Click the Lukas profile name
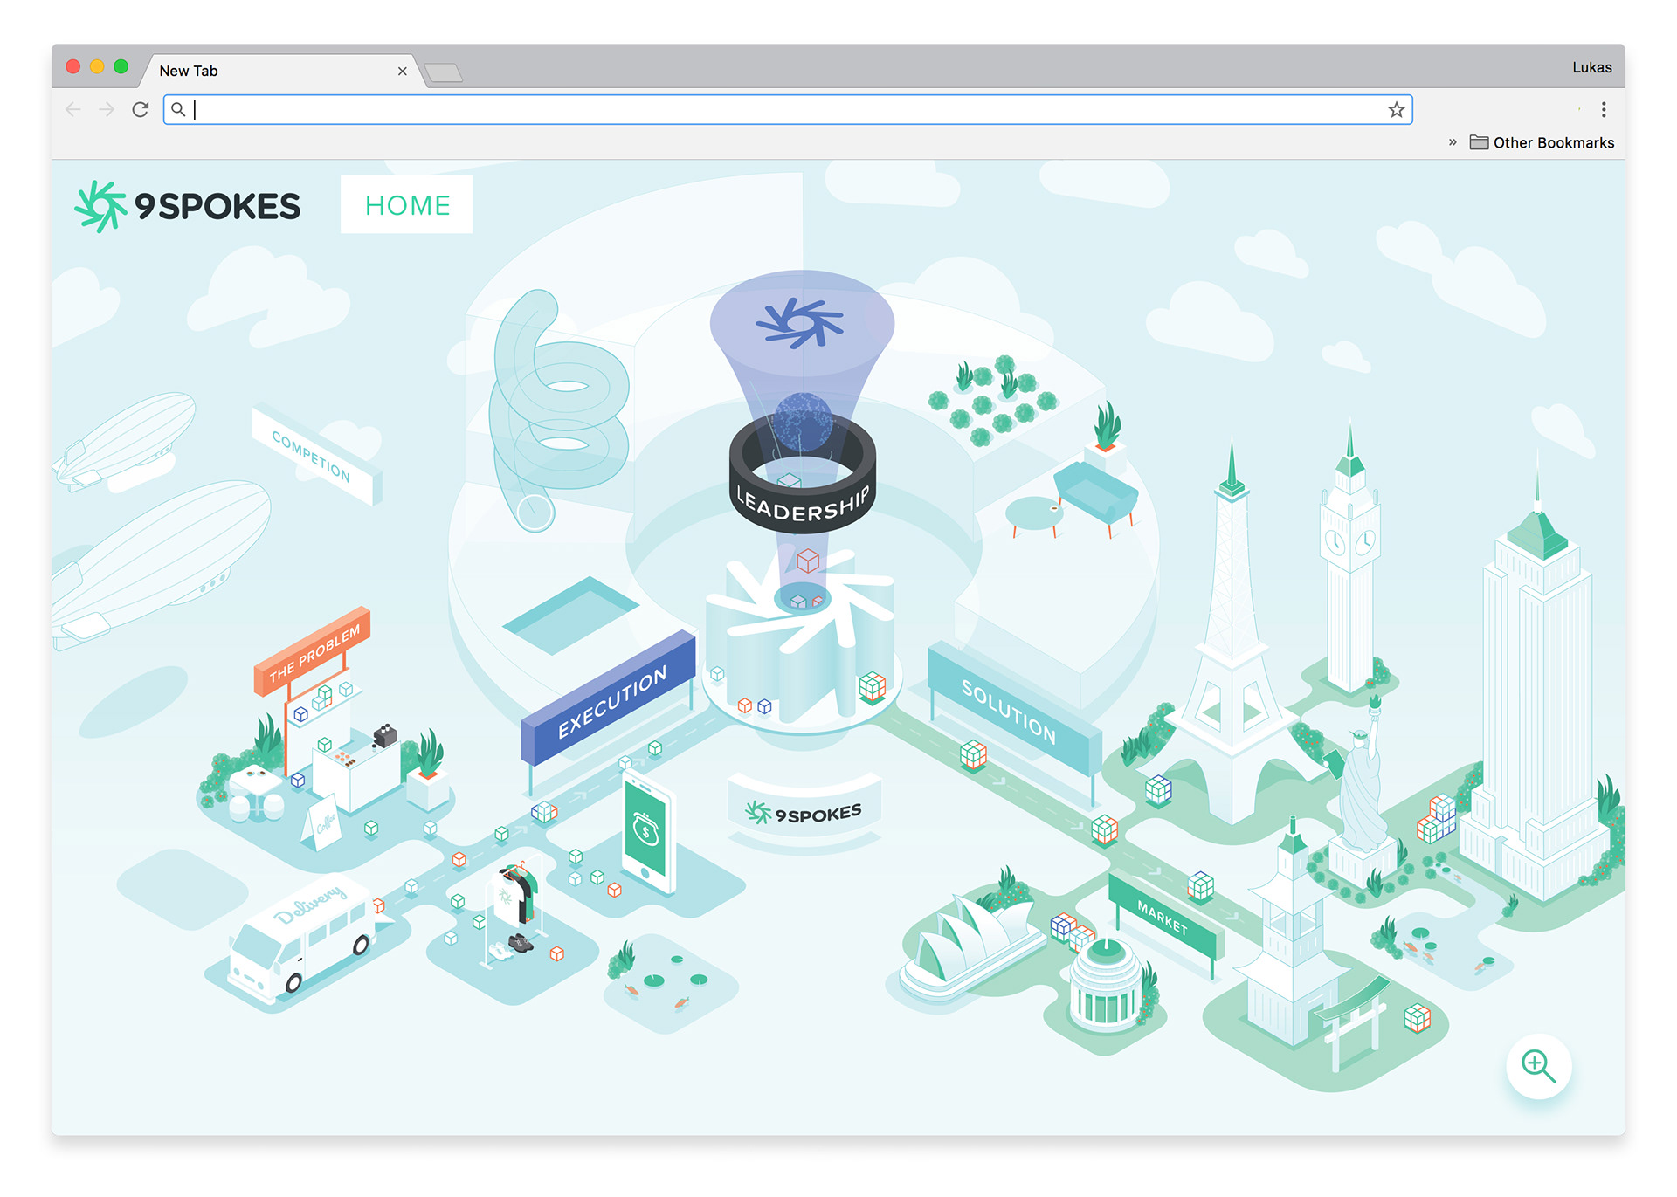Viewport: 1677px width, 1197px height. pos(1591,68)
